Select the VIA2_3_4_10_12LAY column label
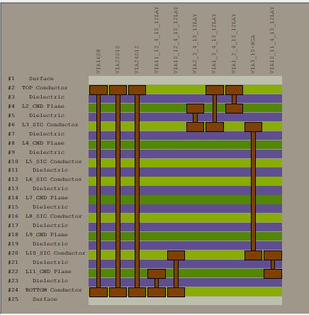The height and width of the screenshot is (315, 309). tap(195, 43)
